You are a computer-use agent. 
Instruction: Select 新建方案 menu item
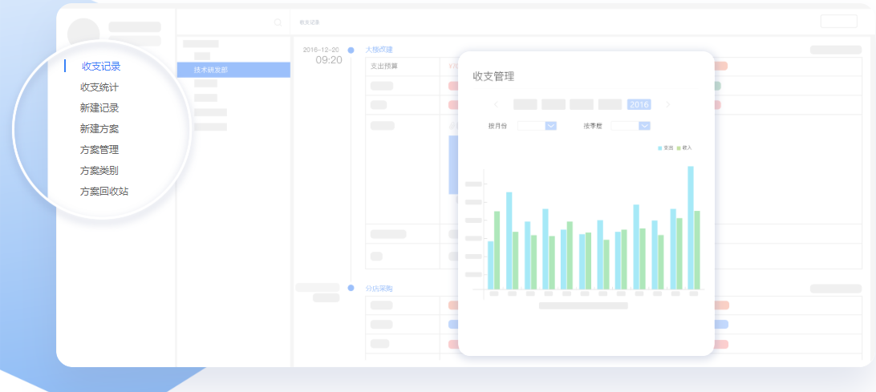99,129
